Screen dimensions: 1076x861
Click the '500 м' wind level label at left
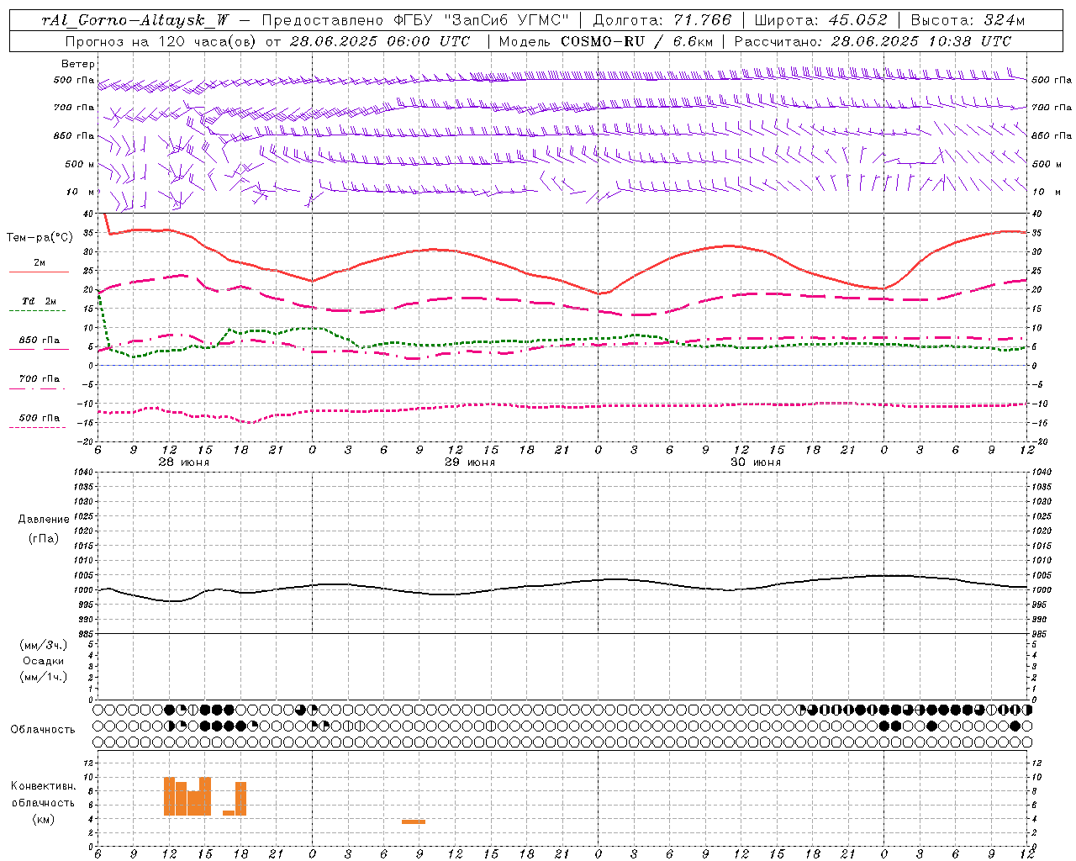(80, 164)
